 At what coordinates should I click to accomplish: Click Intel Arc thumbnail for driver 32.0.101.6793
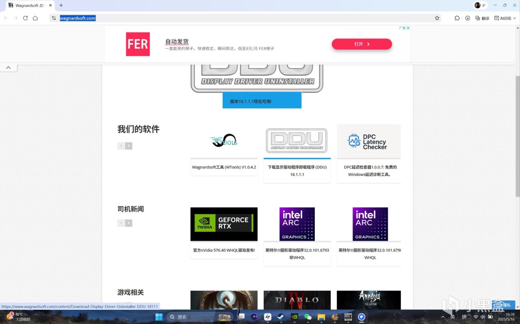(x=297, y=224)
